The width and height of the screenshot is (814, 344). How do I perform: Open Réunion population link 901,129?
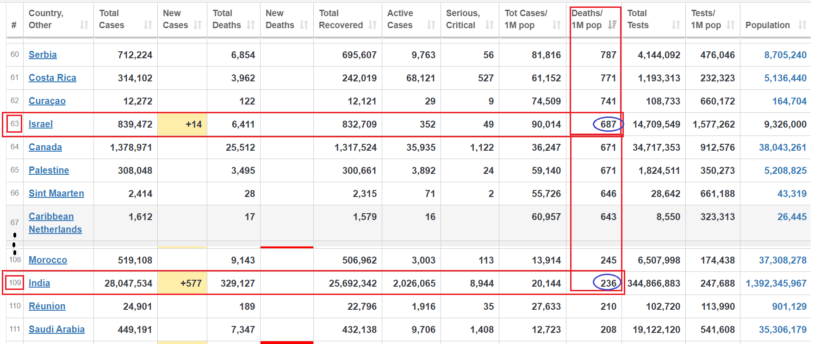789,307
